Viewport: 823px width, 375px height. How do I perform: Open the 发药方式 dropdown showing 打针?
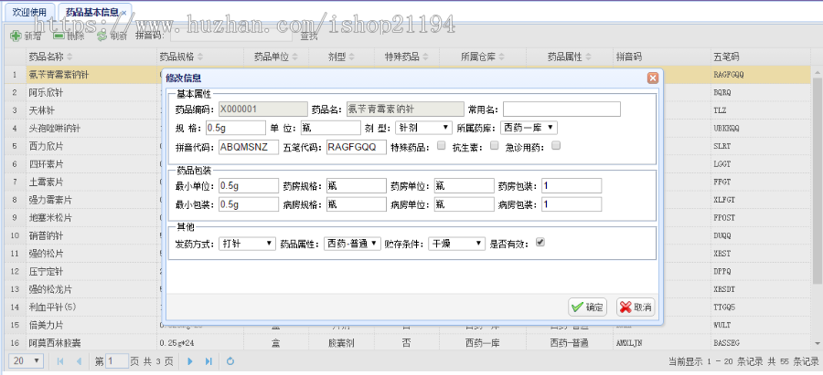(x=247, y=244)
